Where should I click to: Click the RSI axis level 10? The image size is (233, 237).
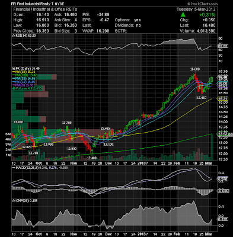(x=220, y=61)
